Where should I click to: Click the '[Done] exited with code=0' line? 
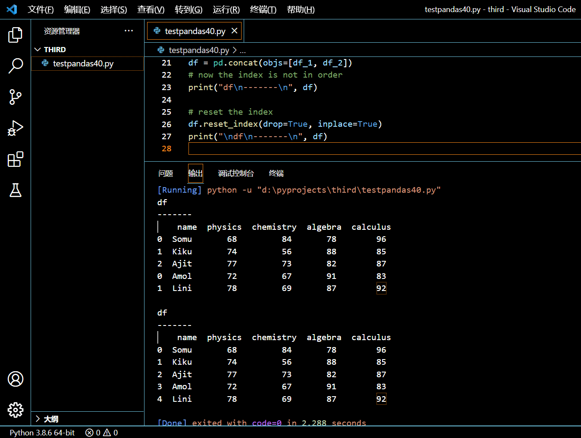click(262, 423)
